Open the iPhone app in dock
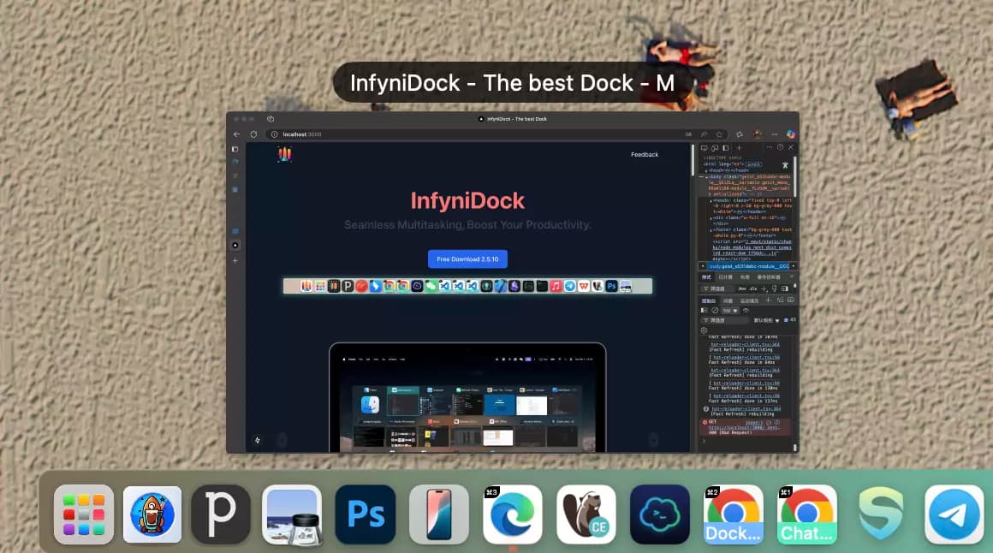The image size is (993, 553). tap(439, 514)
